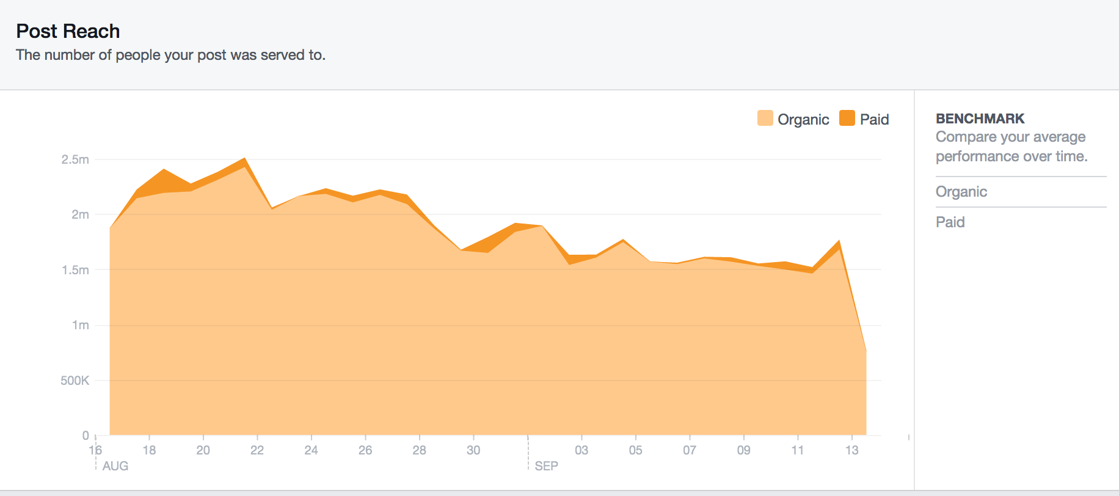Click the 500K y-axis label

(75, 381)
